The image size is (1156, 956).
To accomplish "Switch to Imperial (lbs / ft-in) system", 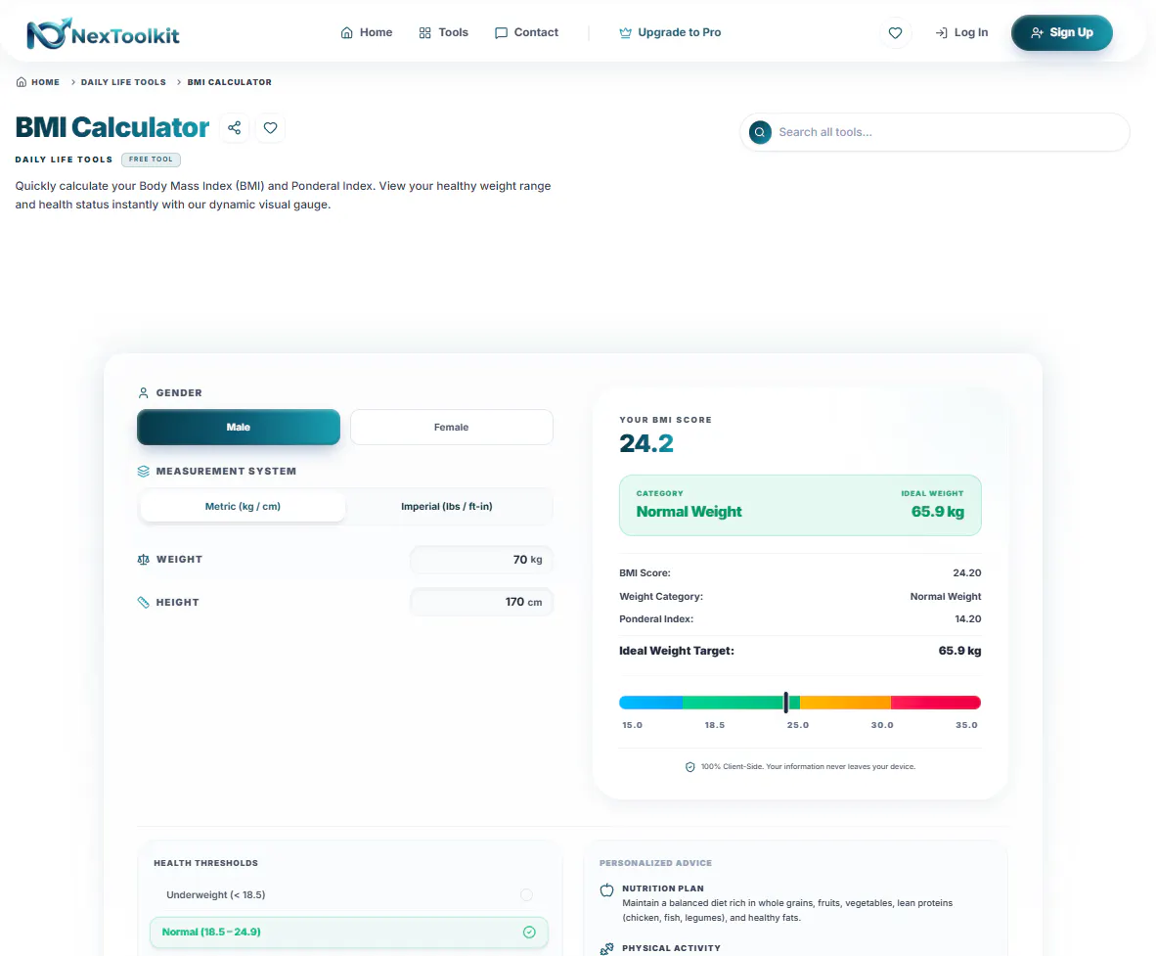I will tap(447, 506).
